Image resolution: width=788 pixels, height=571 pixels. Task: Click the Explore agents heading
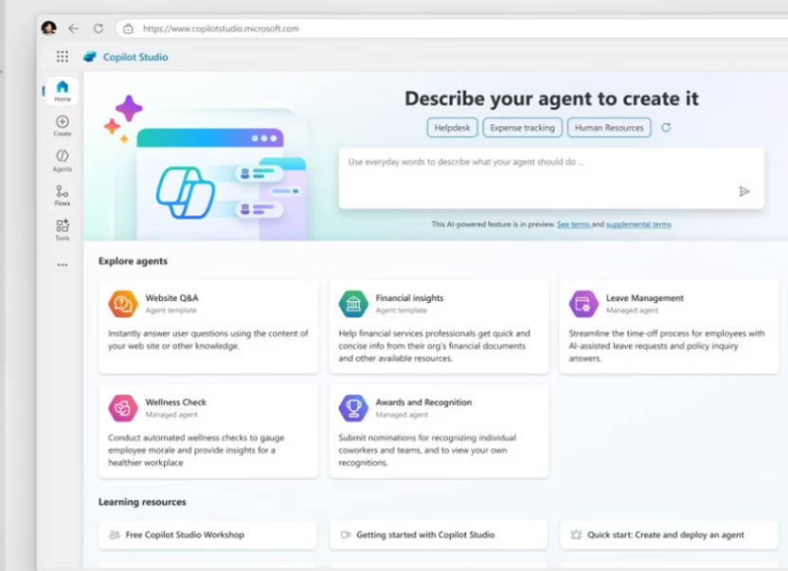click(133, 260)
